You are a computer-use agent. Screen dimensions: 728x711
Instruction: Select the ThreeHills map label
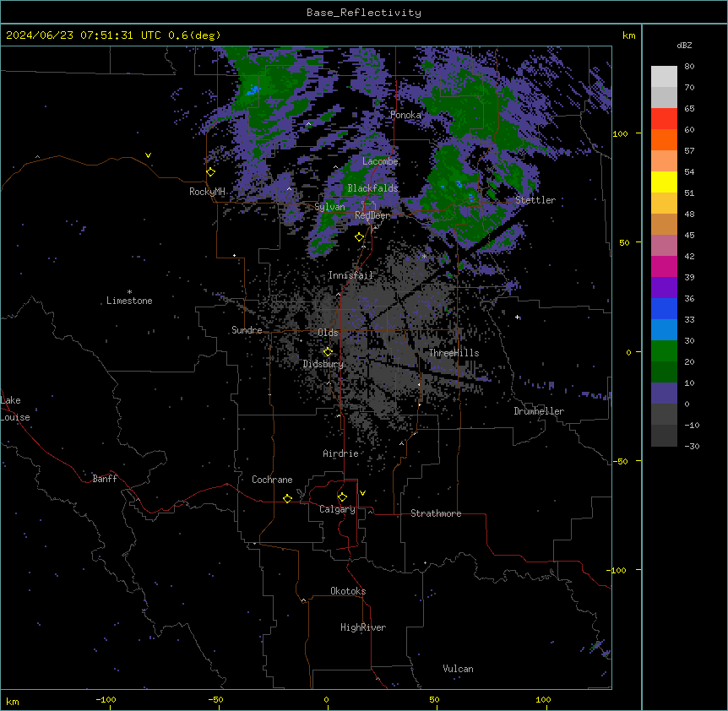point(454,353)
